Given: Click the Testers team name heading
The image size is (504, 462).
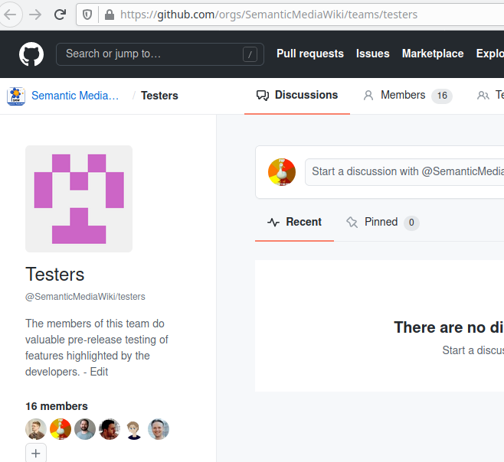Looking at the screenshot, I should (55, 275).
